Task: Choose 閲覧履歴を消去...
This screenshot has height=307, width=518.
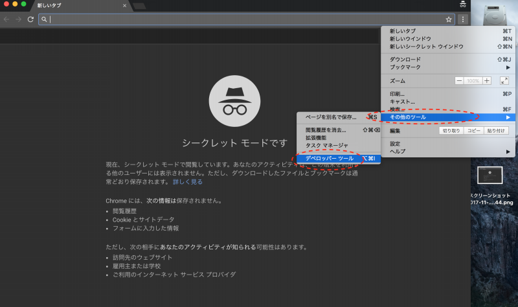Action: coord(339,130)
